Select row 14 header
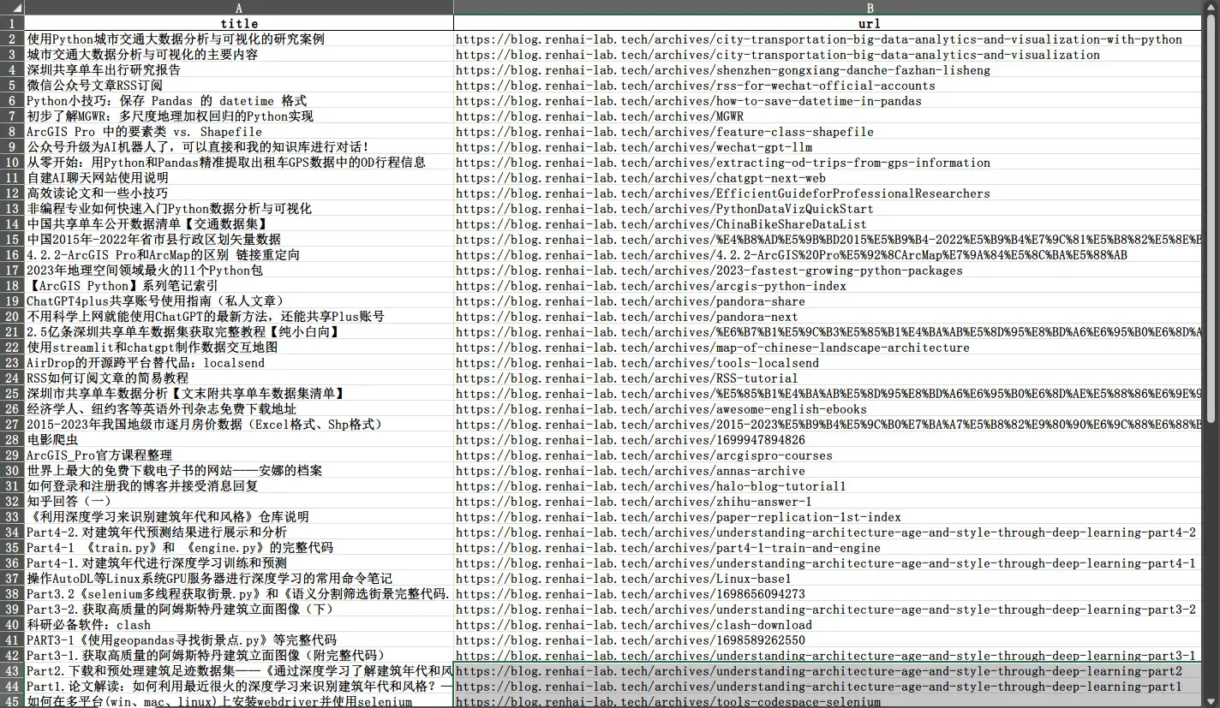Viewport: 1220px width, 708px height. [12, 224]
